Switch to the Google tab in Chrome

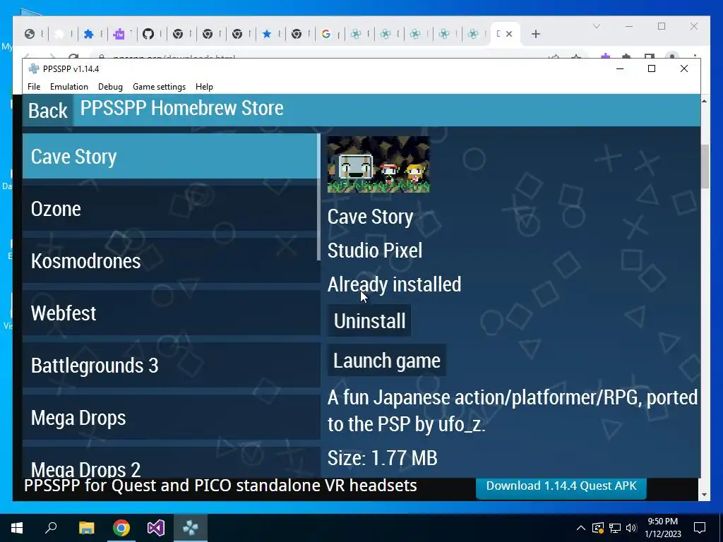click(326, 34)
